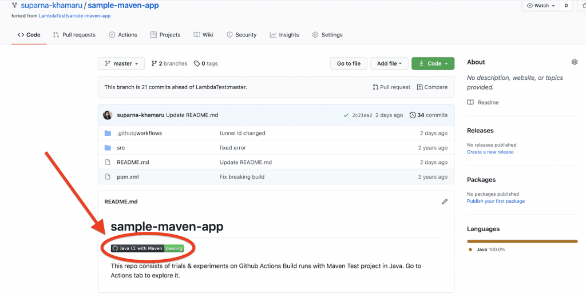Click the fork icon beside repository name
This screenshot has width=586, height=298.
(14, 6)
